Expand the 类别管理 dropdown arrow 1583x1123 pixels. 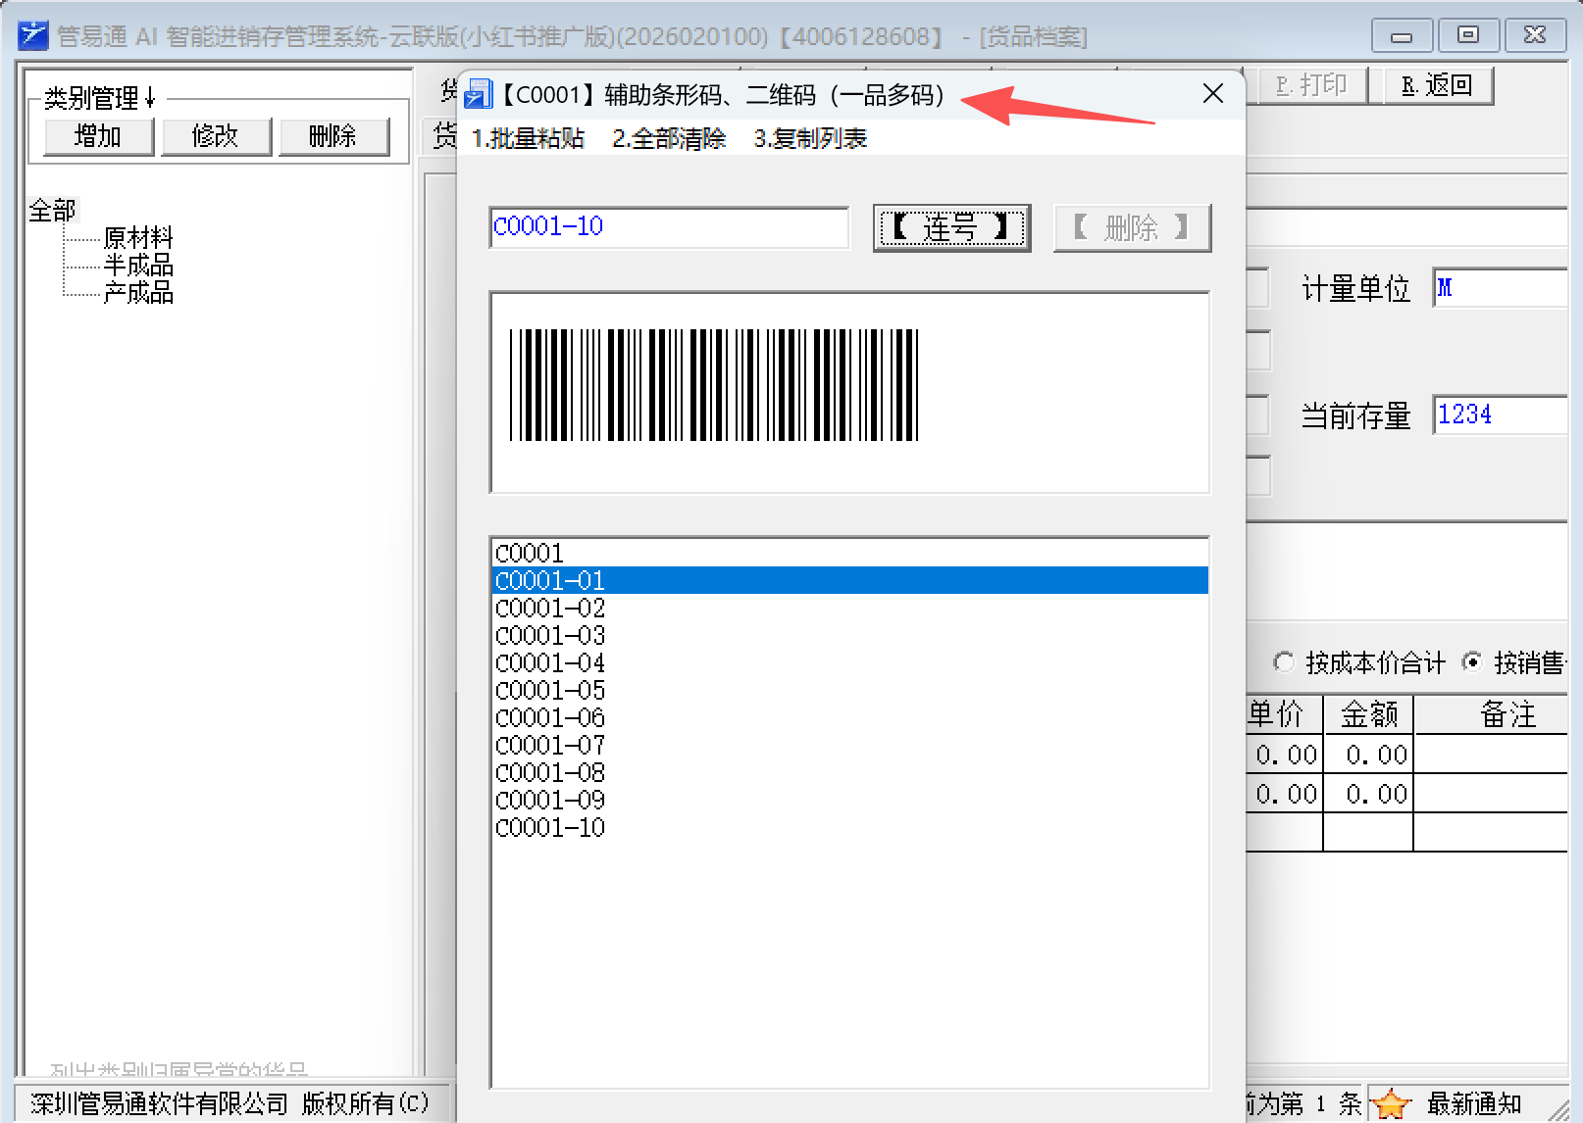point(150,98)
